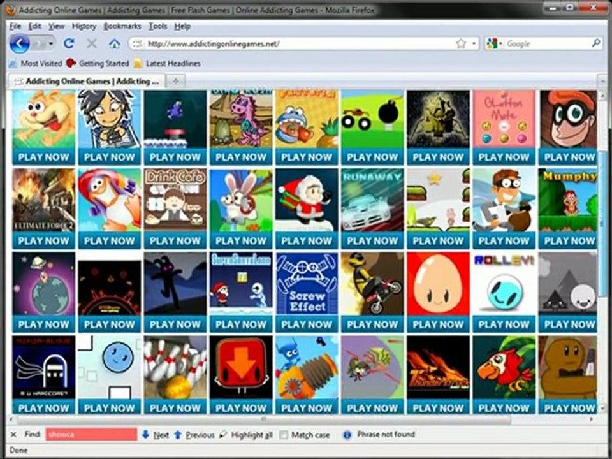
Task: Open the Runaway car game thumbnail
Action: click(372, 199)
